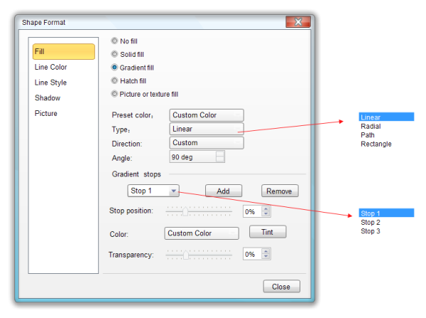Pick the Hatch fill option
This screenshot has width=426, height=318.
click(x=114, y=80)
